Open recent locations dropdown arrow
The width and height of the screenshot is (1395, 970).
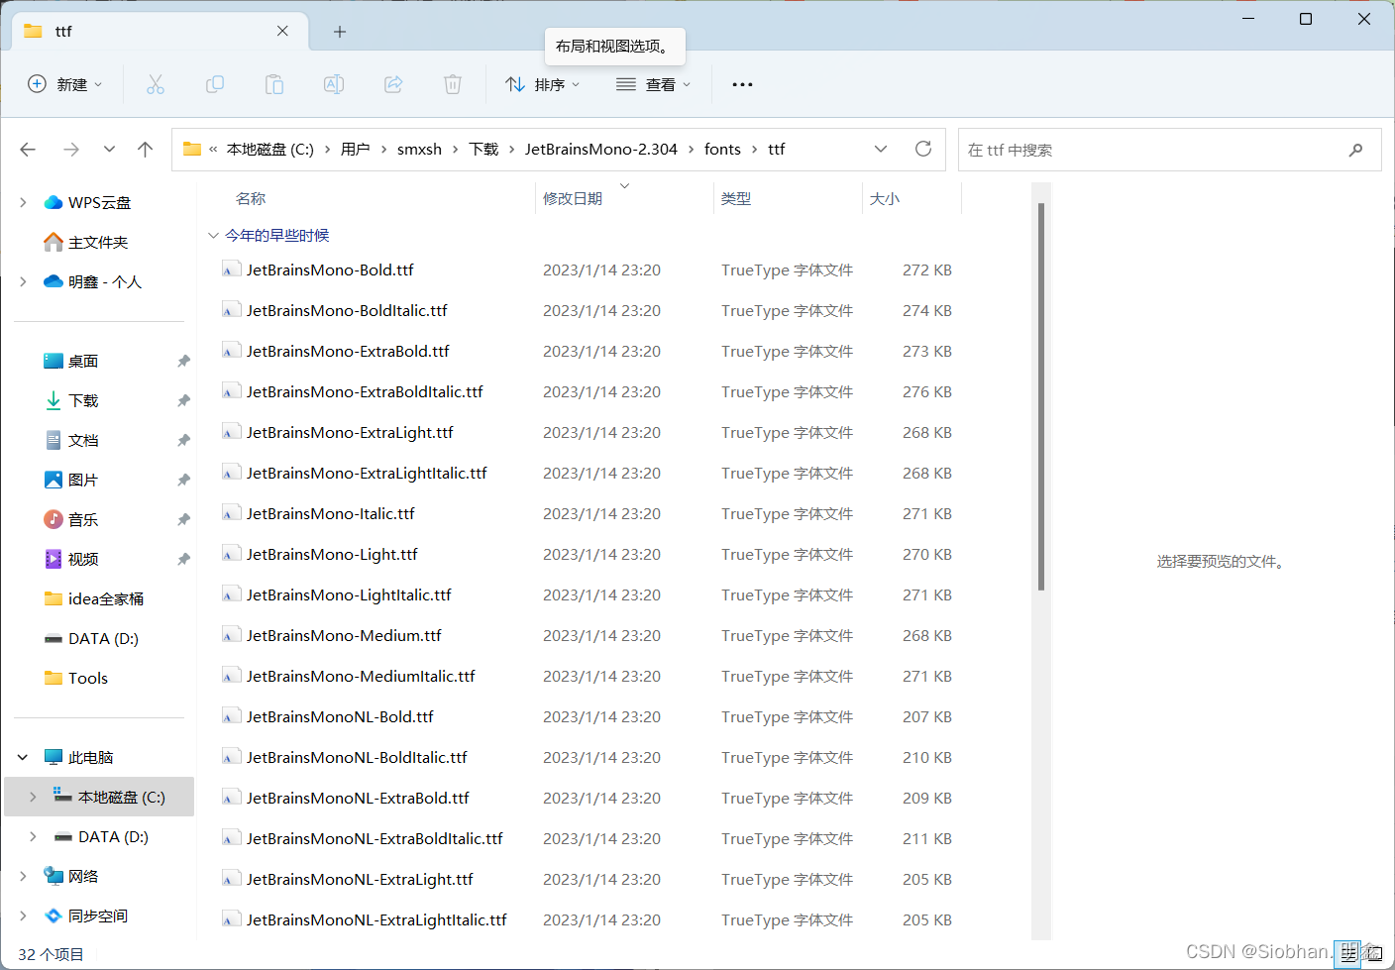tap(109, 150)
